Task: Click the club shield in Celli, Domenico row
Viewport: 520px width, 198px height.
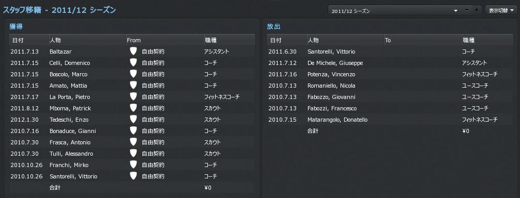Action: pyautogui.click(x=133, y=63)
